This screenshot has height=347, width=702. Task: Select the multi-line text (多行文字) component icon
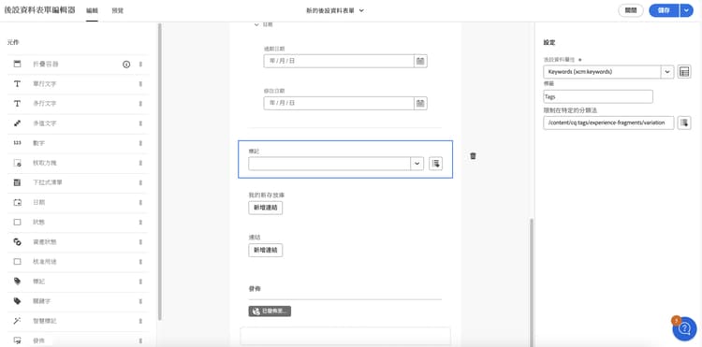coord(18,103)
